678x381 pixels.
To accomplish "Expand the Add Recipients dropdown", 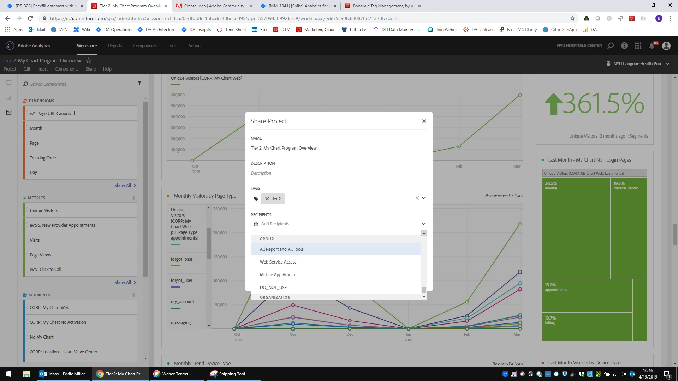I will click(423, 224).
